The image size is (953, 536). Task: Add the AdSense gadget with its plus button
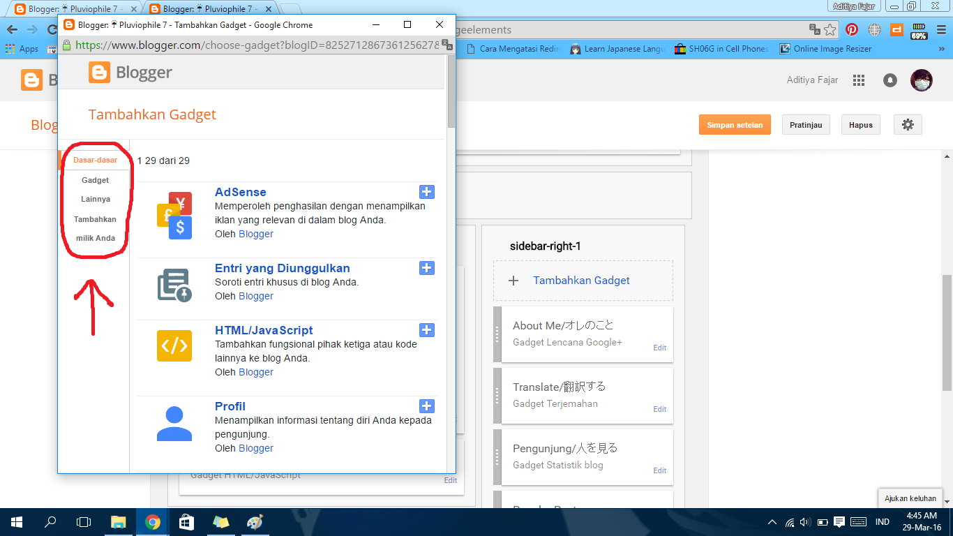coord(427,192)
